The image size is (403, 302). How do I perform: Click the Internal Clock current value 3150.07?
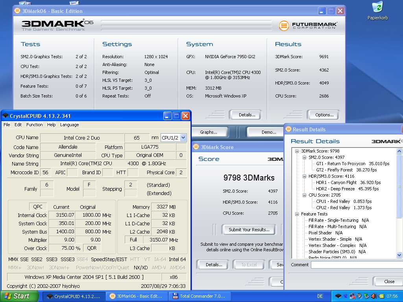[61, 215]
